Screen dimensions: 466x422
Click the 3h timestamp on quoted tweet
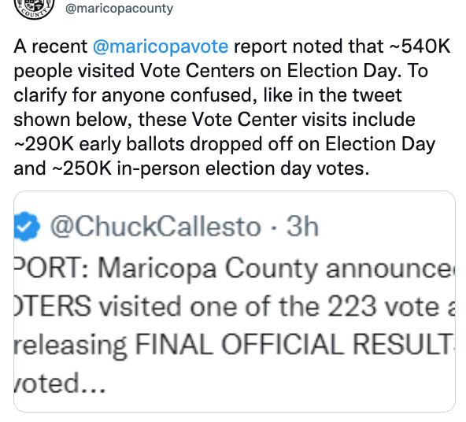pos(302,226)
